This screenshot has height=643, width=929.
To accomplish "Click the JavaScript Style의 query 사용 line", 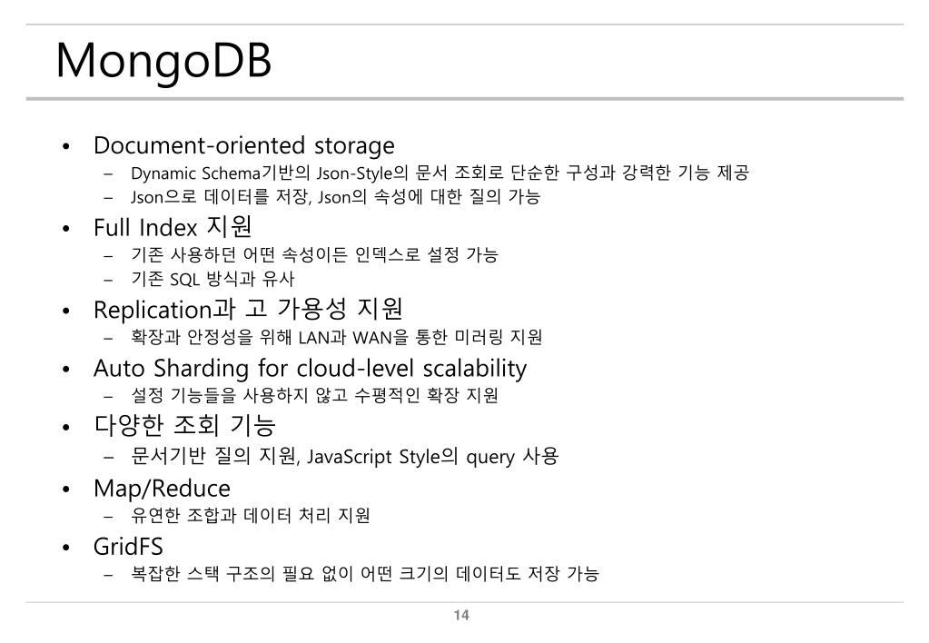I will [x=345, y=456].
